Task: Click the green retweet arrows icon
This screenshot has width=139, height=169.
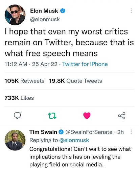Action: 52,116
